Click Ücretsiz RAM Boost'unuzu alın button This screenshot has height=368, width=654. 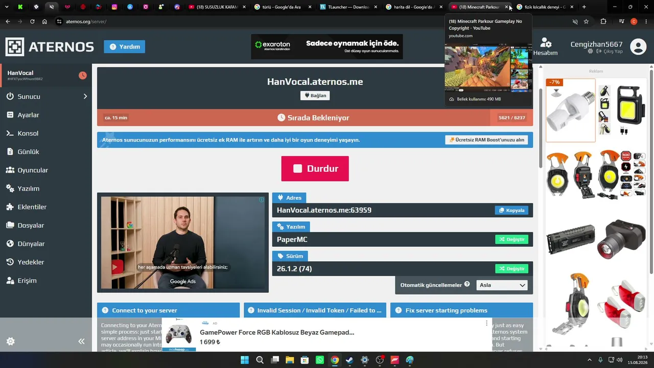[486, 140]
